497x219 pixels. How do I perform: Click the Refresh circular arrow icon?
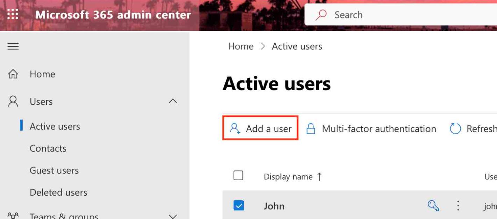click(x=455, y=129)
